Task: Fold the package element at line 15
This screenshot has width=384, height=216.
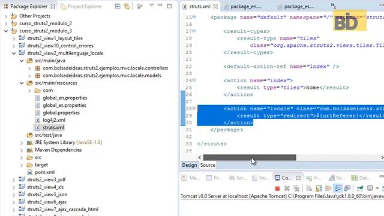Action: click(194, 17)
